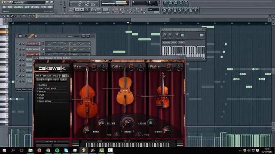Viewport: 275px width, 154px height.
Task: Toggle the mute LED for the Kontakt 5 channel
Action: (17, 44)
